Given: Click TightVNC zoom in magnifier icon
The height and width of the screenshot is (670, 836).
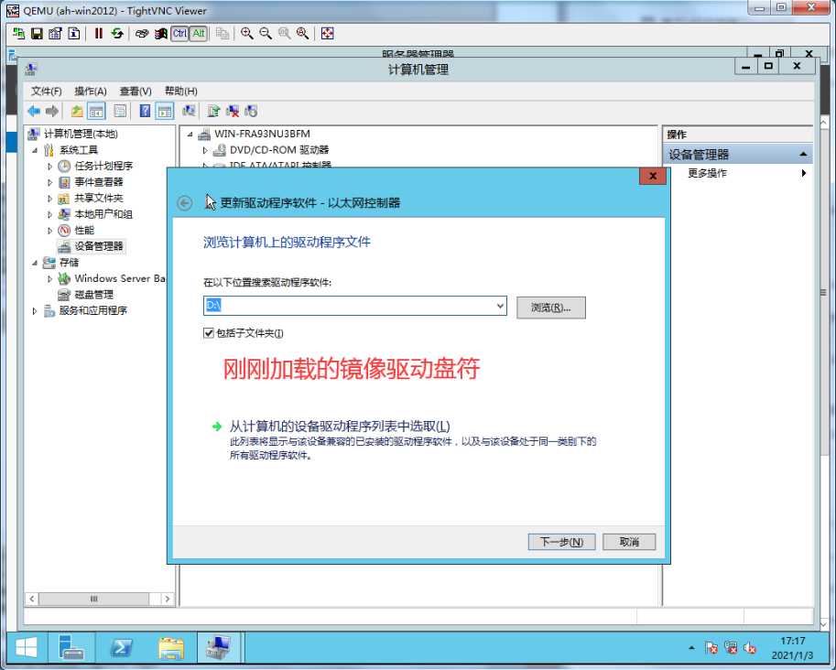Looking at the screenshot, I should pyautogui.click(x=247, y=33).
